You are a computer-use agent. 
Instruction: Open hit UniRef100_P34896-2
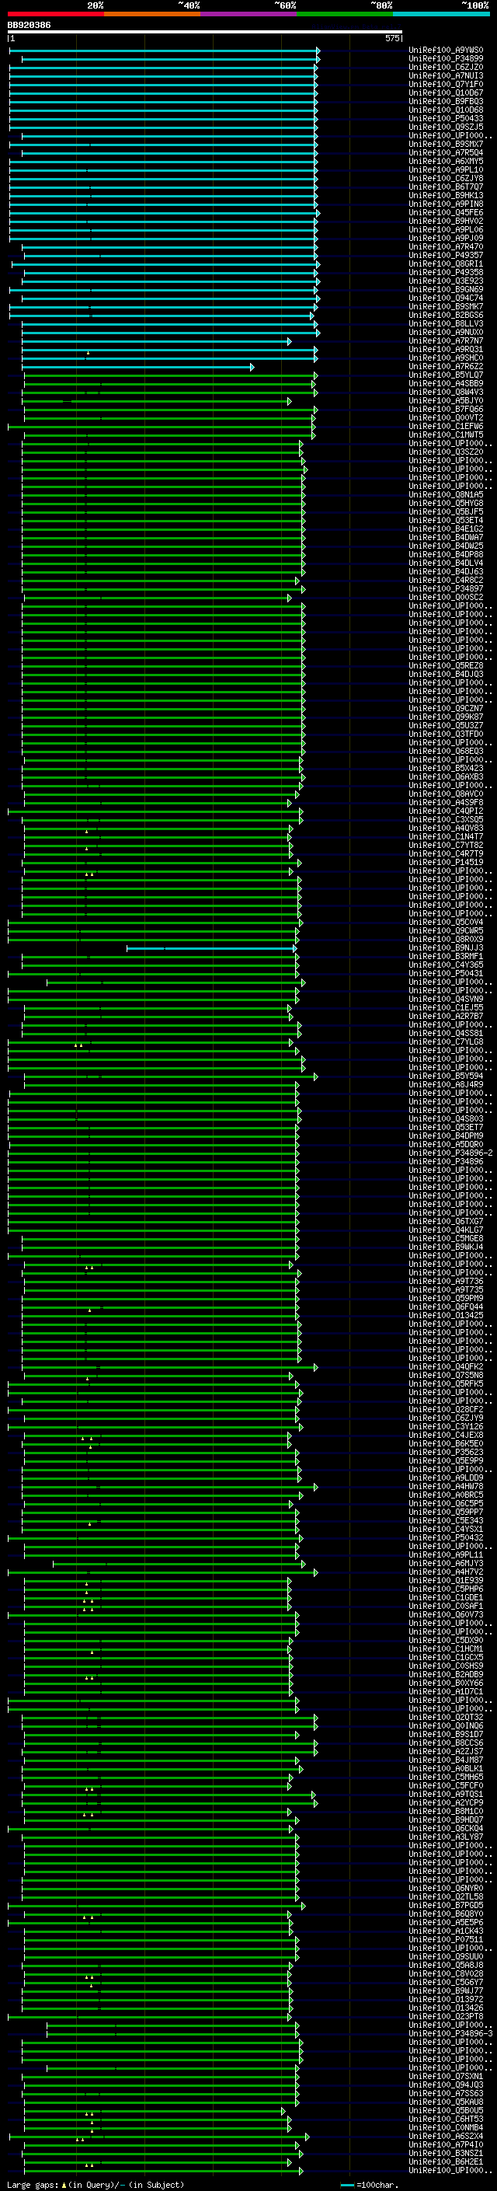(450, 1153)
